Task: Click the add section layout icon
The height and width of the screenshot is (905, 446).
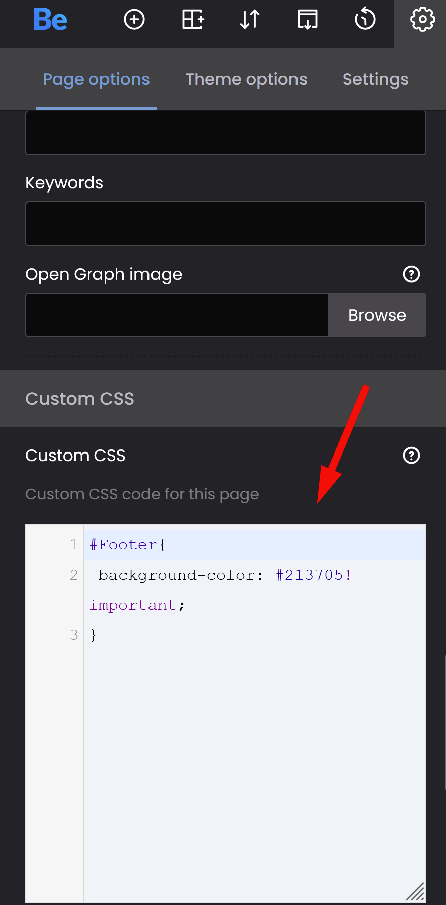Action: click(x=193, y=20)
